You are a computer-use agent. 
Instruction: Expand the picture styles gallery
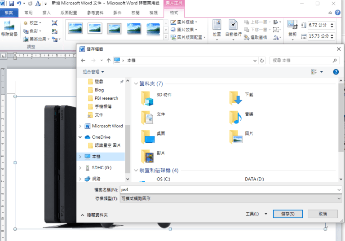tap(166, 37)
